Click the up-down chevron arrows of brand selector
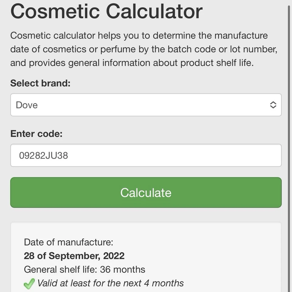The image size is (292, 292). (x=273, y=105)
